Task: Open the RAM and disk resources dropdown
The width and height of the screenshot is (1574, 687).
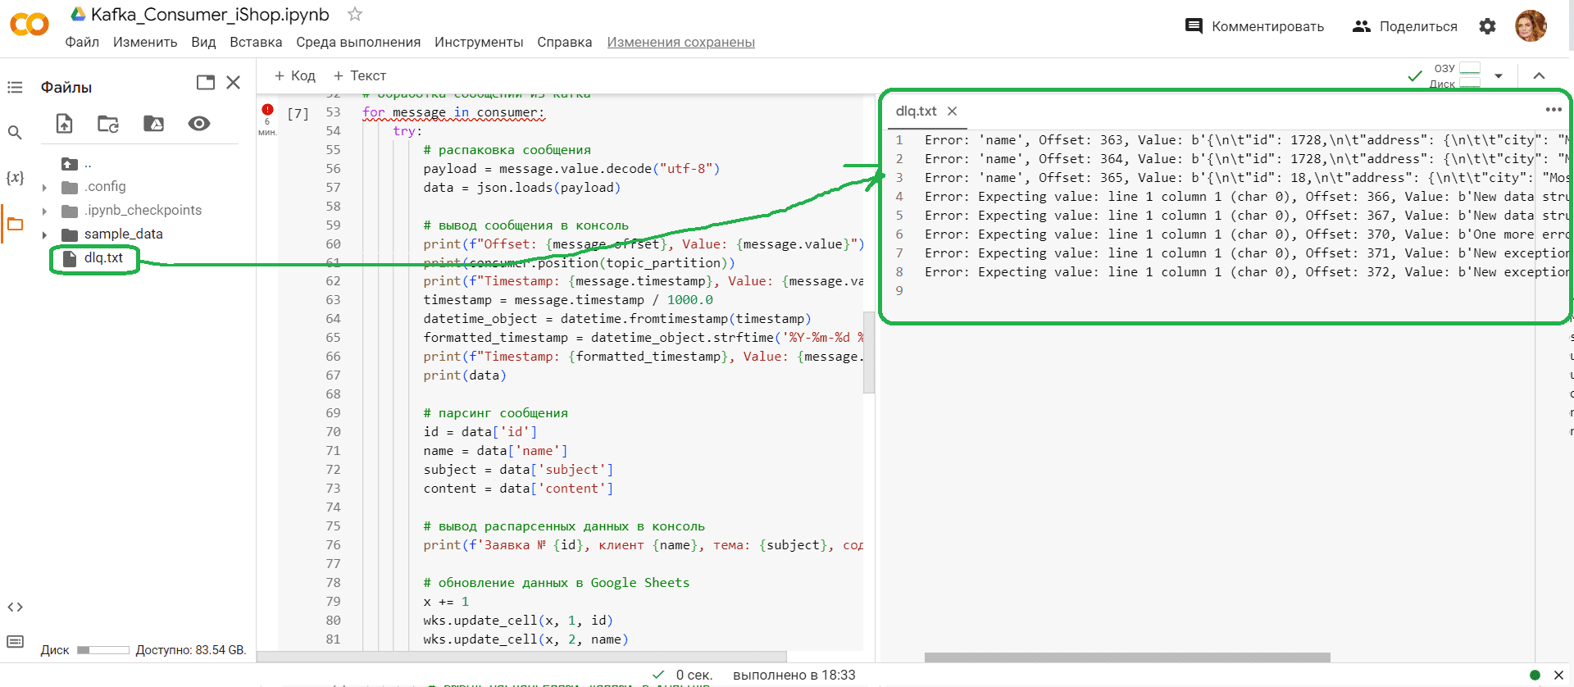Action: coord(1499,75)
